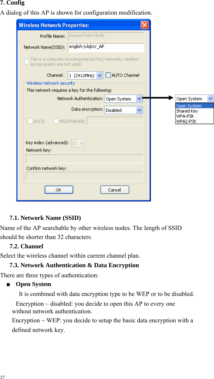Click the Cancel button
This screenshot has width=214, height=379.
point(115,190)
